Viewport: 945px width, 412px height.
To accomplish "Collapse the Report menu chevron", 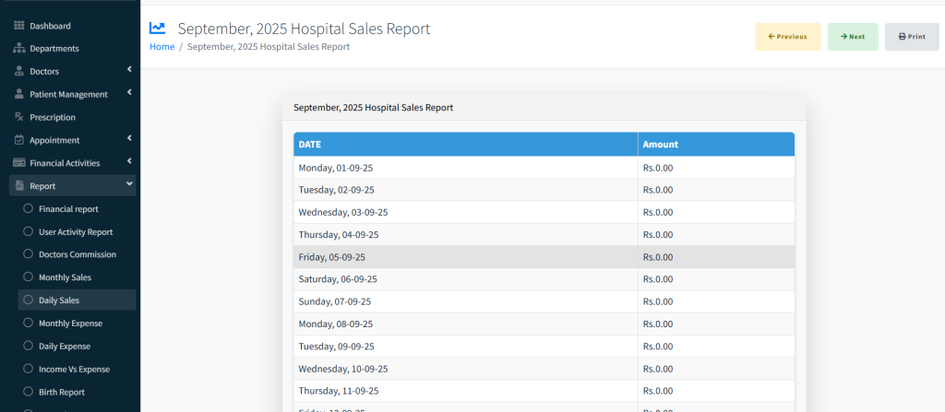I will pyautogui.click(x=129, y=185).
